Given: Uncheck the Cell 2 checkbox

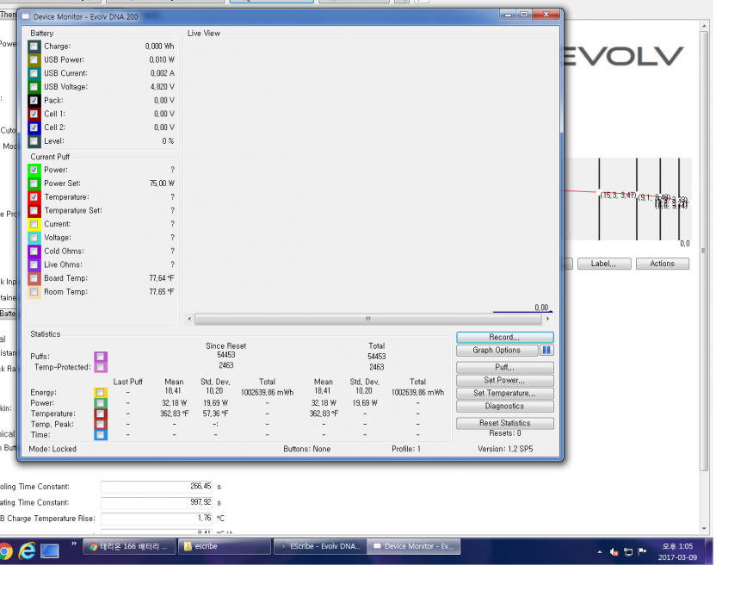Looking at the screenshot, I should [34, 127].
